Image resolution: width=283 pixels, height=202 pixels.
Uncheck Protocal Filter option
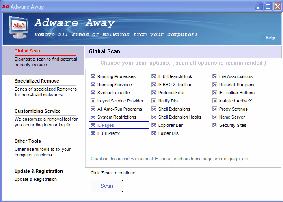point(153,93)
